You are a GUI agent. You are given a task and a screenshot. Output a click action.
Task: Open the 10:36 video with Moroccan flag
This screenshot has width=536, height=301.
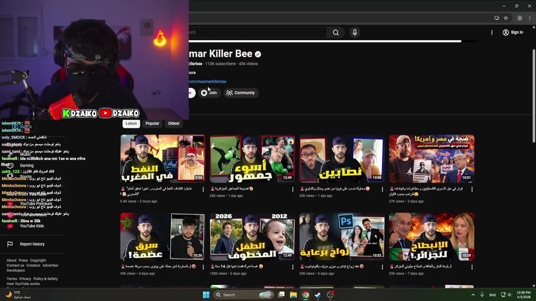(x=163, y=237)
